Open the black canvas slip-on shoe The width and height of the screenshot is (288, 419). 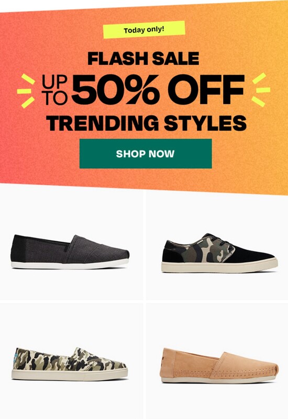click(x=70, y=252)
